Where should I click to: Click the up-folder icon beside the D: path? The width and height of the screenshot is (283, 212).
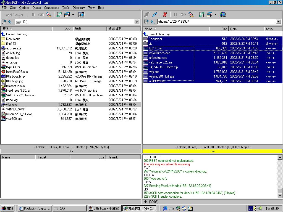(x=10, y=22)
